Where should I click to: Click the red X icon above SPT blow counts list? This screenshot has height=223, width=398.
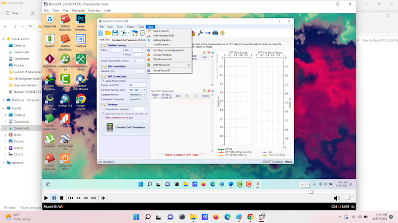[209, 91]
